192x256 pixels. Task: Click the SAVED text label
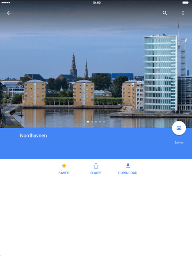point(64,173)
